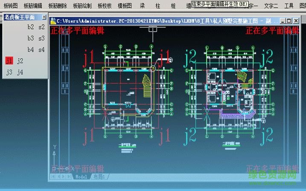Image resolution: width=306 pixels, height=191 pixels.
Task: Go to previous layout tab arrow
Action: (58, 177)
